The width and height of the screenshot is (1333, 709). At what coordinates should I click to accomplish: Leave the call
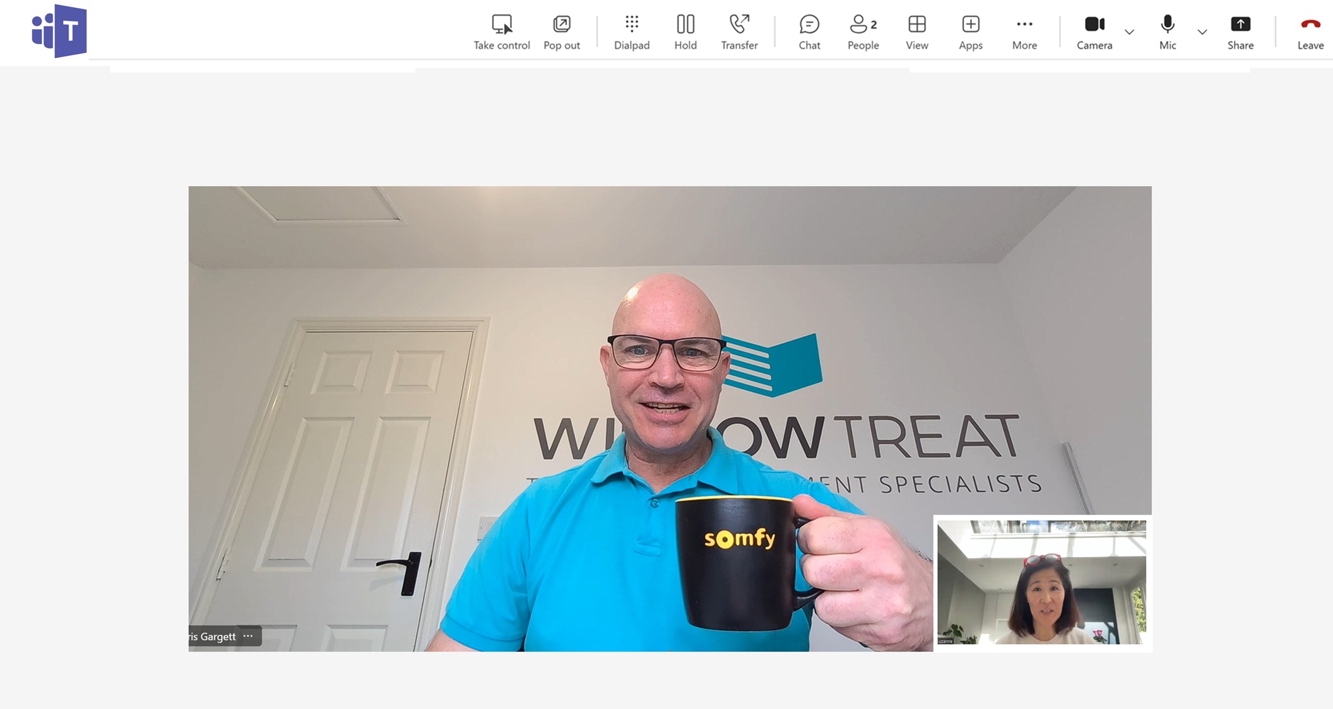1310,25
